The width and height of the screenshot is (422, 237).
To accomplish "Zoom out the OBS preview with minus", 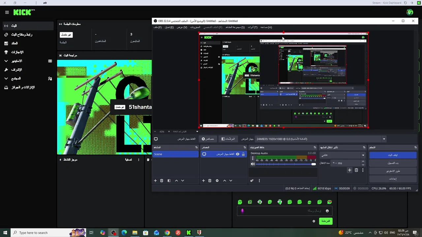I will coord(155,131).
